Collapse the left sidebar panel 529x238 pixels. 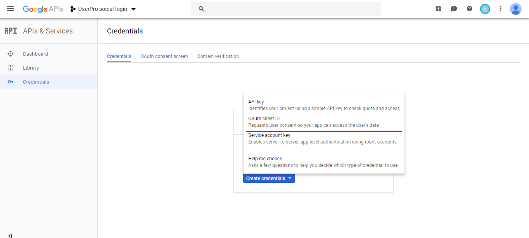pos(11,235)
